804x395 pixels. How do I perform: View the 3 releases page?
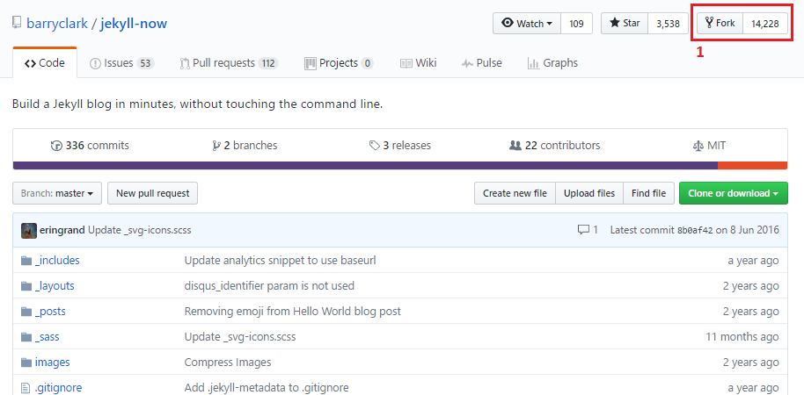tap(400, 146)
